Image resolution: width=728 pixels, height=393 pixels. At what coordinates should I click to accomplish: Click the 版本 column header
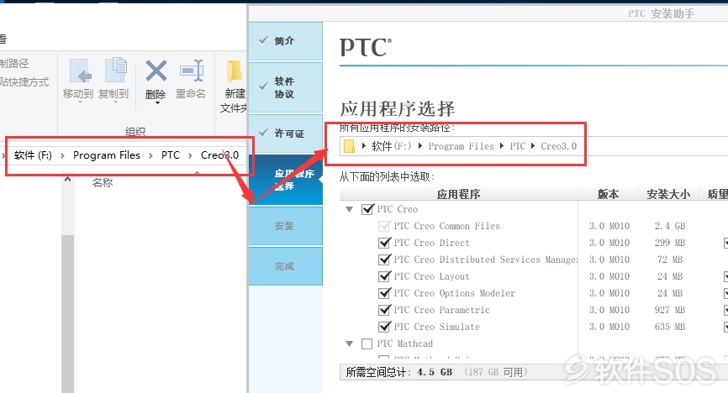(x=609, y=194)
